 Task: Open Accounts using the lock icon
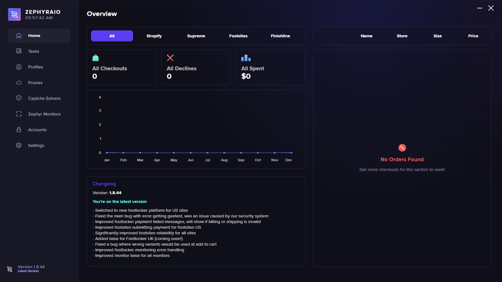click(19, 130)
